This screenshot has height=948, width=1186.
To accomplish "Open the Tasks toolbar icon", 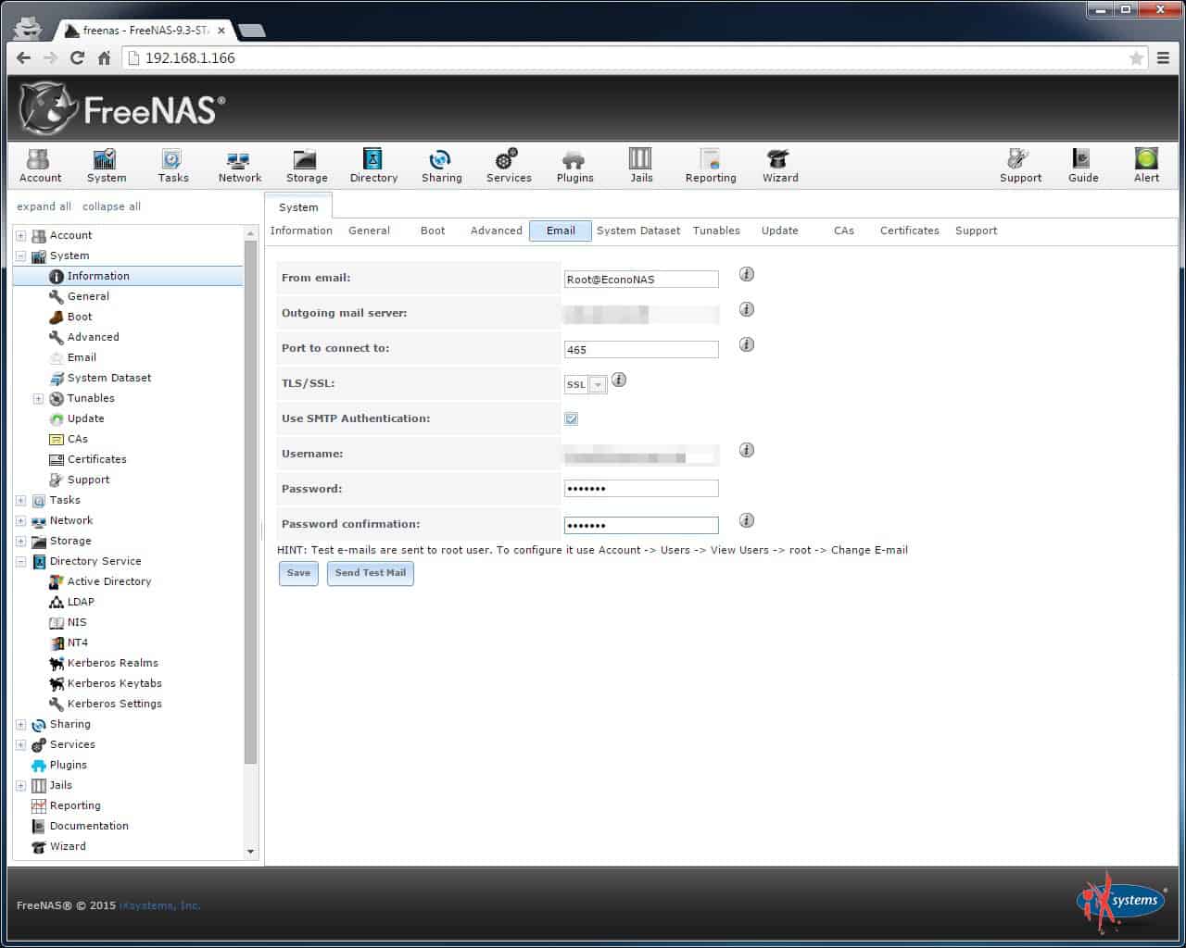I will point(172,167).
